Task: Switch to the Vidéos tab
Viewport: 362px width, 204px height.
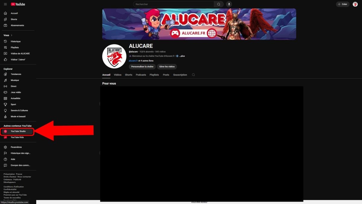Action: click(118, 75)
